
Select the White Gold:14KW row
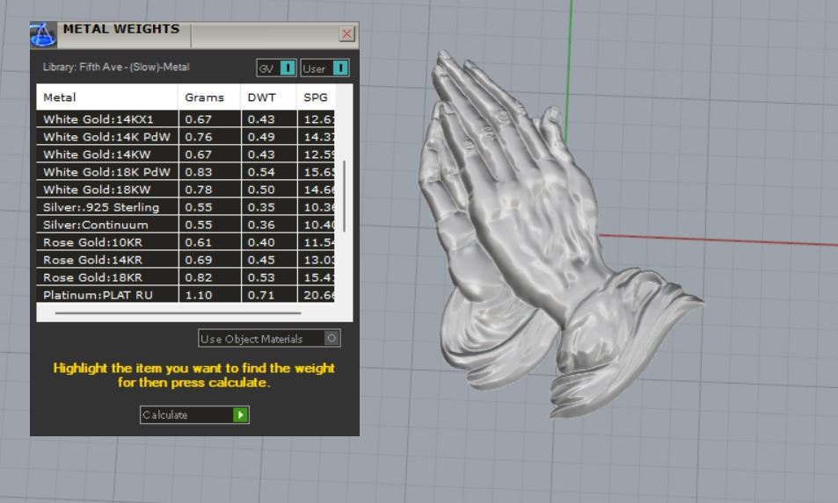[186, 154]
